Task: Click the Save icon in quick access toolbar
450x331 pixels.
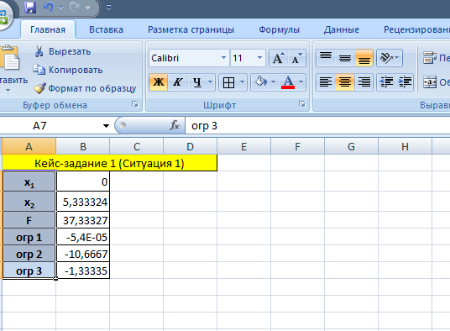Action: (30, 8)
